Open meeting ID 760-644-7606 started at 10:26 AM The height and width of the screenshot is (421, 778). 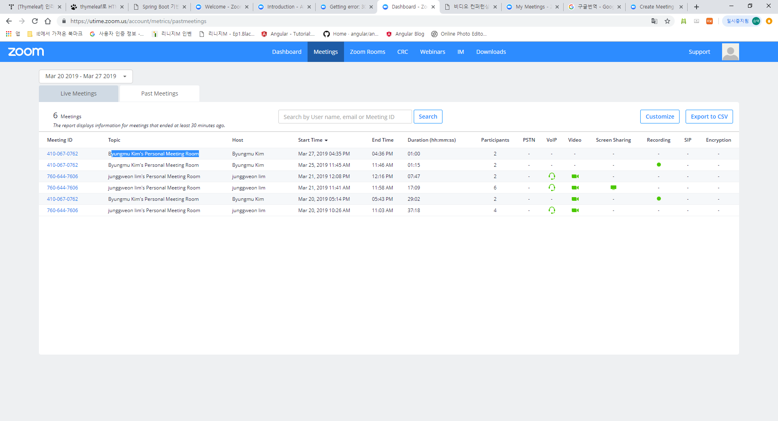pyautogui.click(x=62, y=210)
